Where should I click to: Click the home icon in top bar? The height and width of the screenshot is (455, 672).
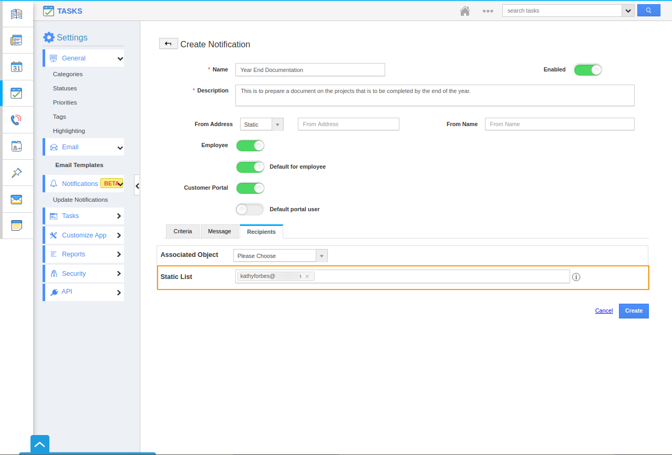tap(464, 11)
